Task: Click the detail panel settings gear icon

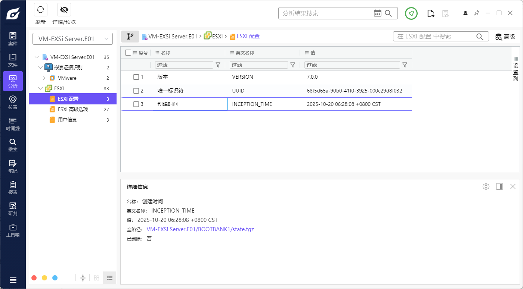Action: (486, 186)
